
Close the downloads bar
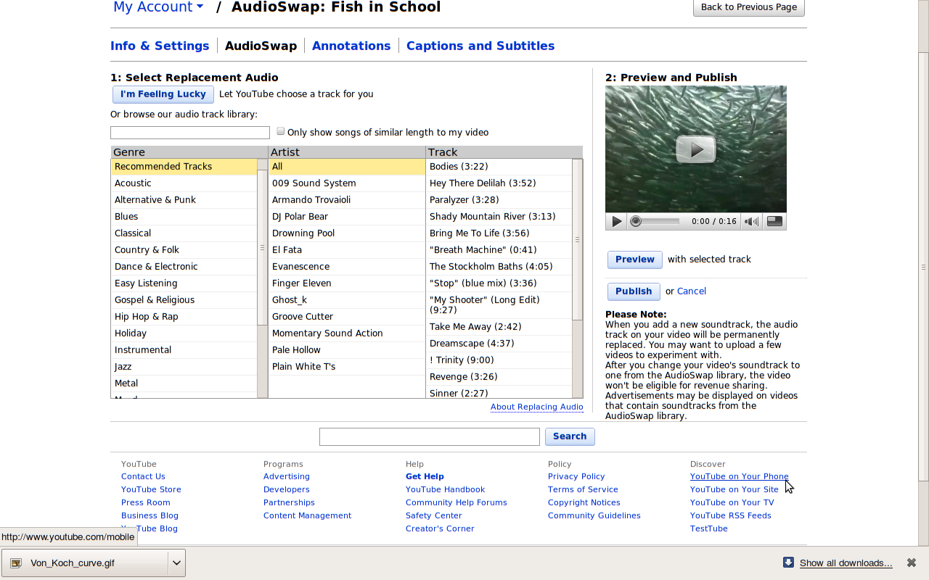click(911, 563)
